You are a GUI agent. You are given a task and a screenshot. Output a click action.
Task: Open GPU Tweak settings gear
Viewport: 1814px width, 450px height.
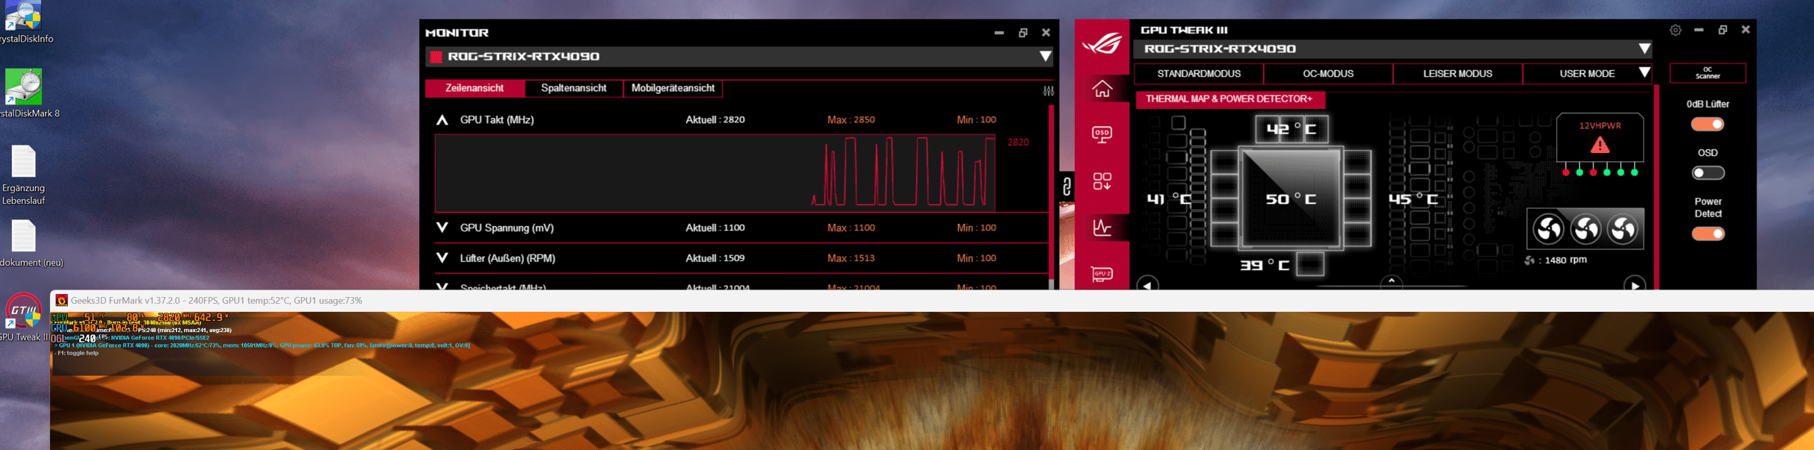1675,30
